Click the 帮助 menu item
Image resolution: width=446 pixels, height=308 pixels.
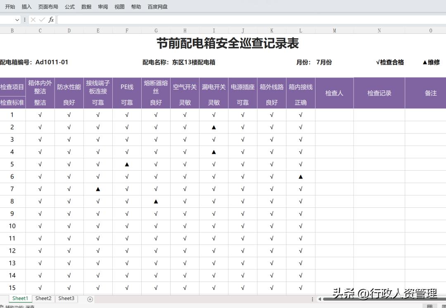point(136,7)
